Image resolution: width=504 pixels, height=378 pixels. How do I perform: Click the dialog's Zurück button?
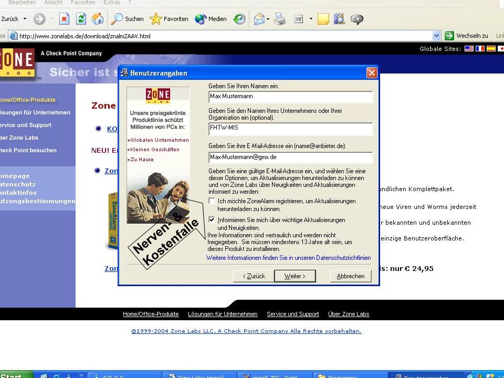tap(254, 276)
